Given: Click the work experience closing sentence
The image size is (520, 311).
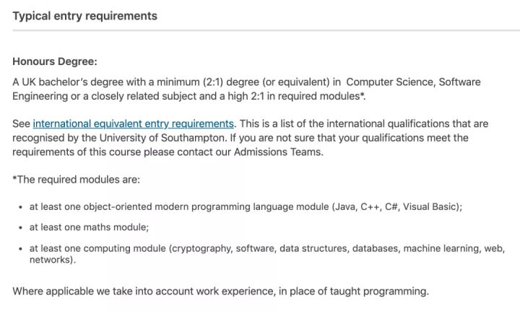Looking at the screenshot, I should 221,292.
